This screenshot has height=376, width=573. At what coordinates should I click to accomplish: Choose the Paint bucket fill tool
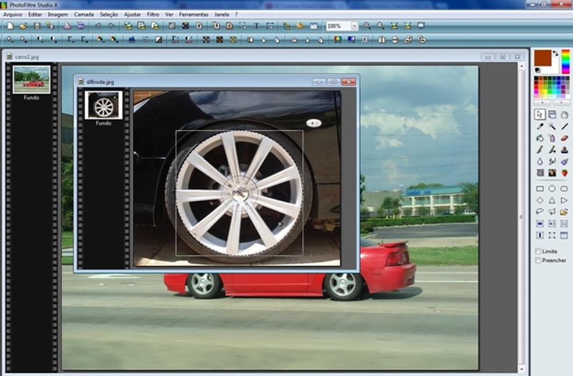[x=540, y=138]
